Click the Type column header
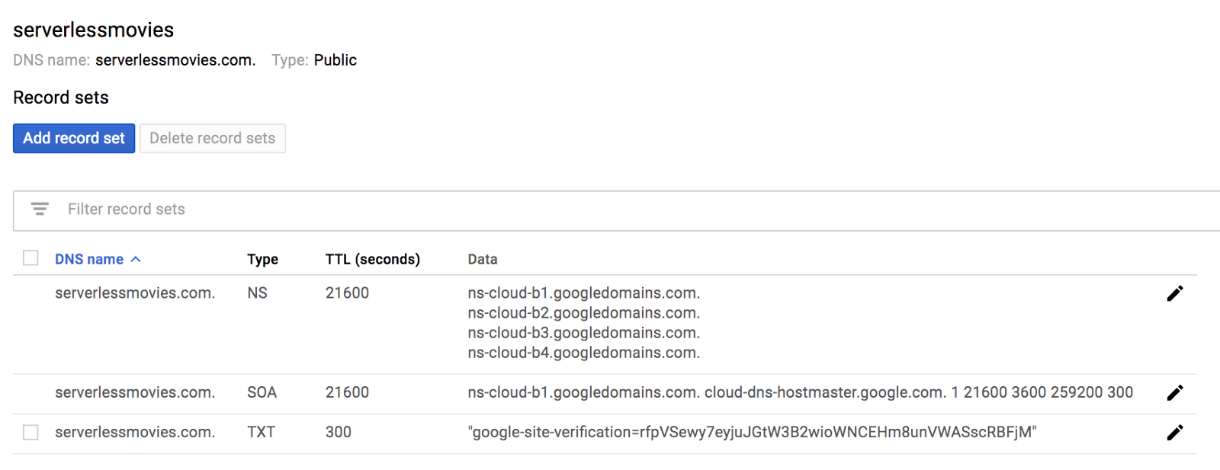Image resolution: width=1220 pixels, height=470 pixels. pos(262,259)
